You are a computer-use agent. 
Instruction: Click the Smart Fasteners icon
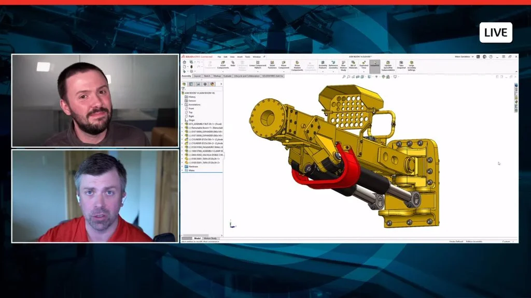(272, 65)
